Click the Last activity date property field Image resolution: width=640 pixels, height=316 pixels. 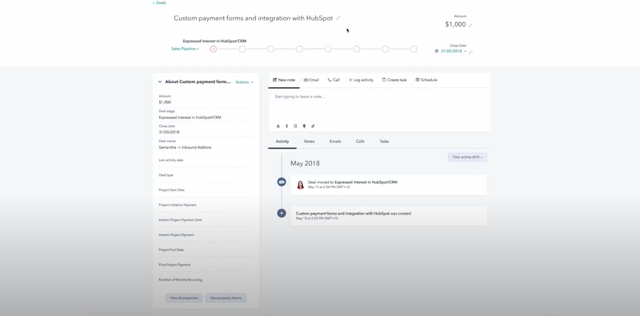click(206, 160)
